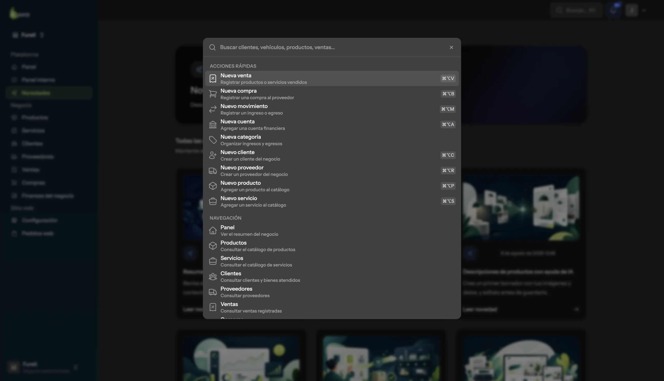The width and height of the screenshot is (664, 381).
Task: Navigate to Productos in the palette
Action: 332,246
